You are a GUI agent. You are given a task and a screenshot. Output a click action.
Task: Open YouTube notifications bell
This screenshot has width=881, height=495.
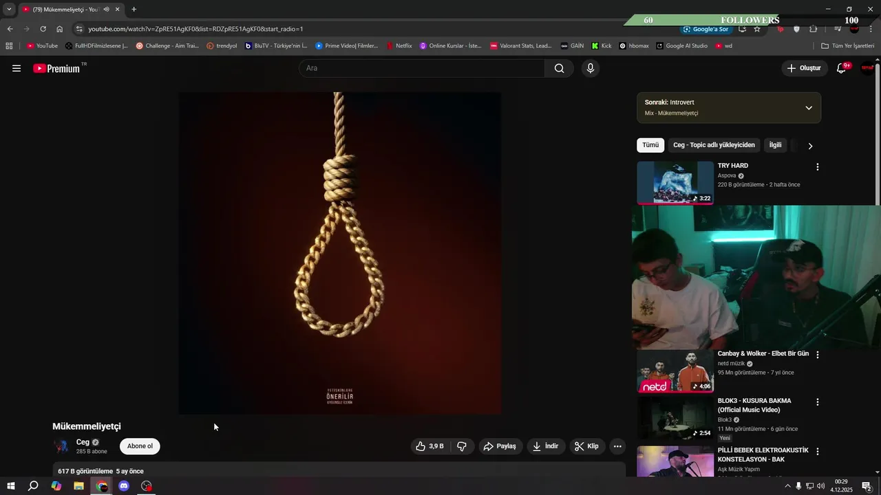pos(841,68)
